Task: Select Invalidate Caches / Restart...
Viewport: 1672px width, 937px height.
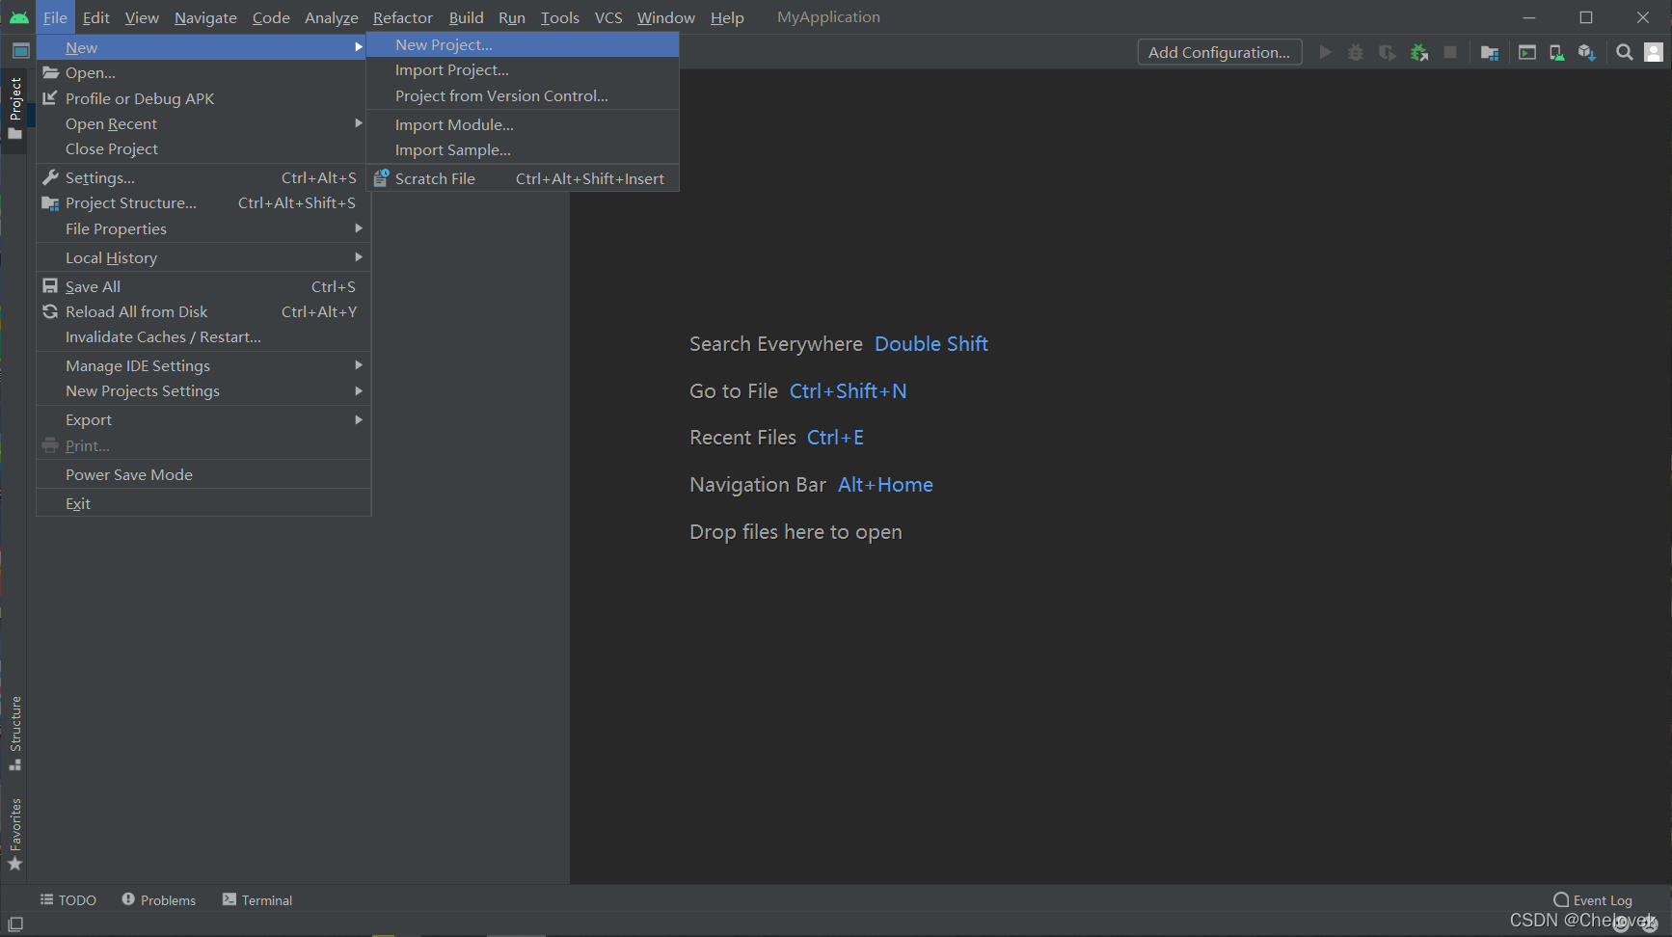Action: tap(202, 336)
